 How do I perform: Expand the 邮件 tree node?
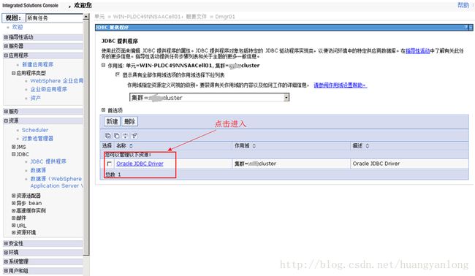click(14, 218)
